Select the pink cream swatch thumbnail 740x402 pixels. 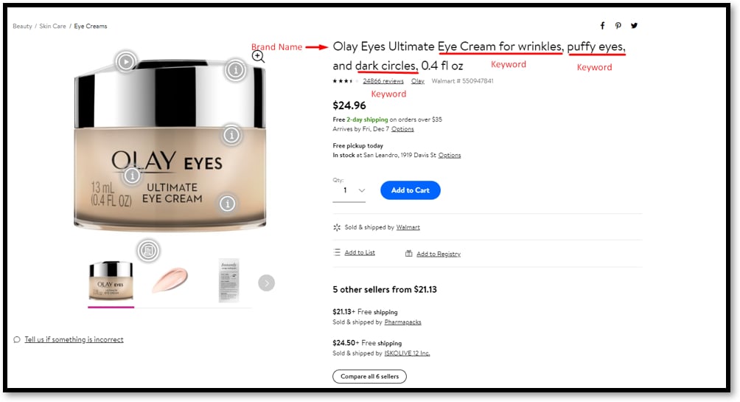(170, 280)
